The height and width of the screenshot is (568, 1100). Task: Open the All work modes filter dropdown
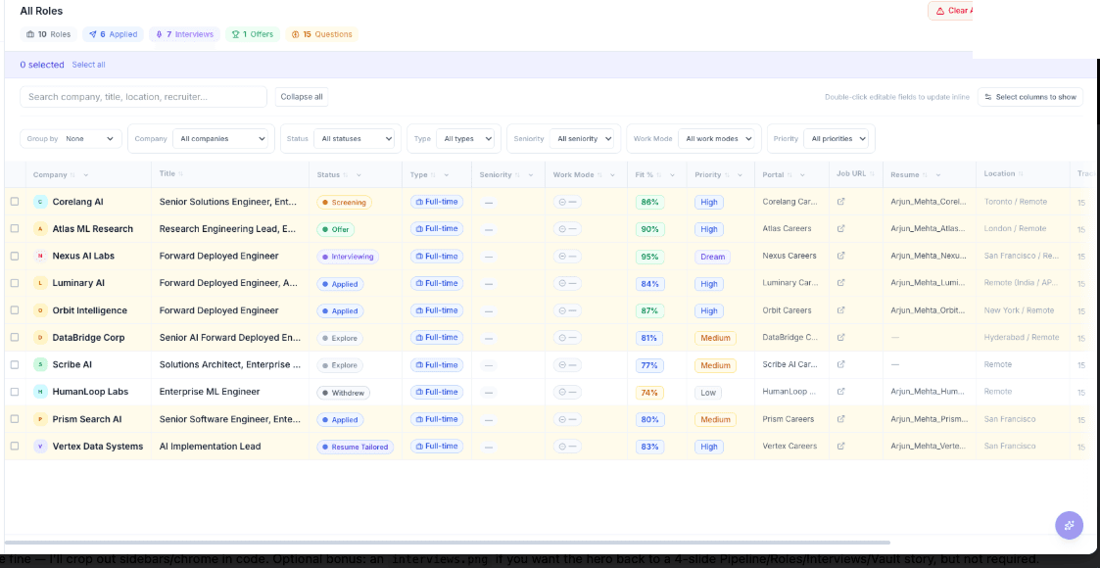(x=717, y=139)
